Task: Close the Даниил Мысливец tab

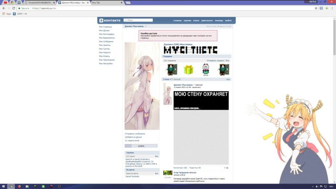Action: coord(87,2)
